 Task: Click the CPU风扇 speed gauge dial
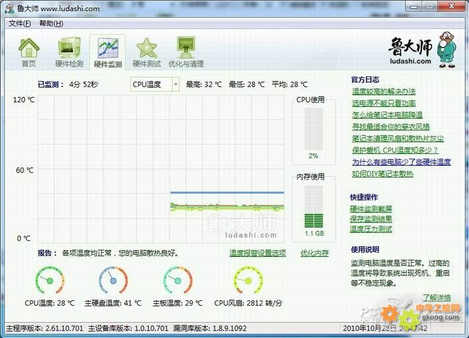(x=248, y=280)
